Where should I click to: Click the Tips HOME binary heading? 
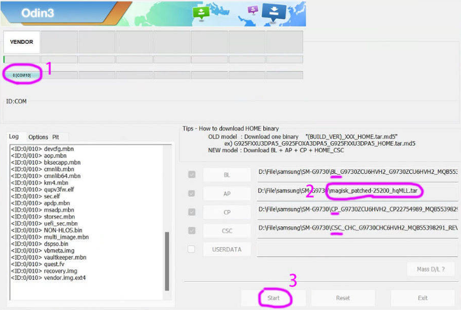230,129
